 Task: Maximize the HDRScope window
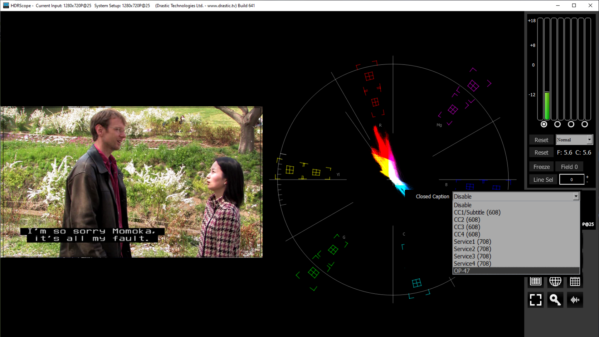tap(574, 5)
